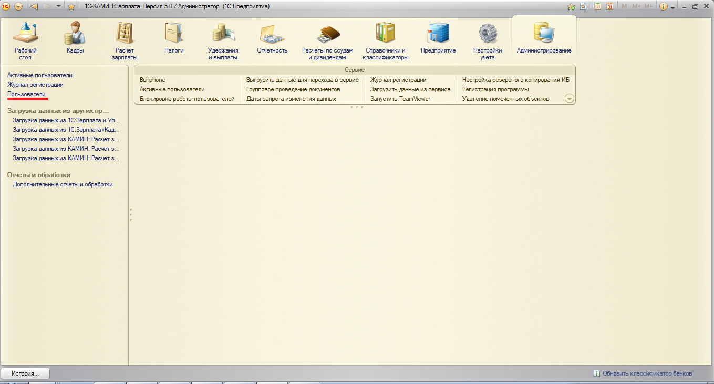Click the M memory button
714x384 pixels.
[624, 6]
